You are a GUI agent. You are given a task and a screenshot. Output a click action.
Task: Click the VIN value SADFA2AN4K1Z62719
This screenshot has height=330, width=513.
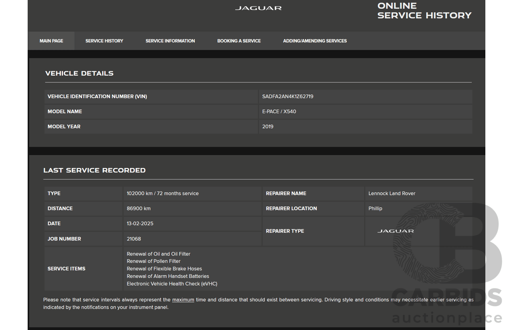[x=288, y=96]
